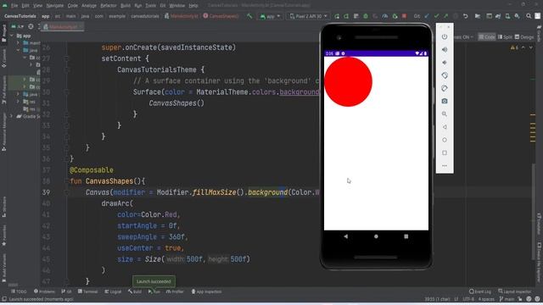
Task: Tap the phone screen back navigation button
Action: [345, 236]
